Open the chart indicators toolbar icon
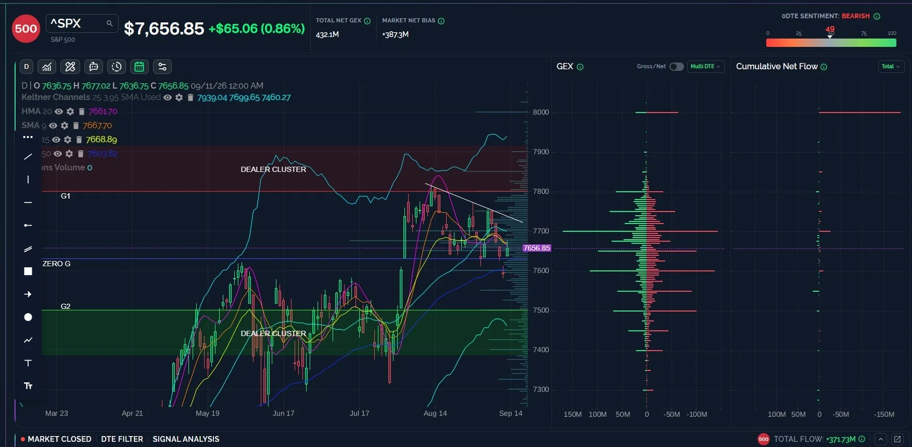This screenshot has width=912, height=447. coord(47,67)
